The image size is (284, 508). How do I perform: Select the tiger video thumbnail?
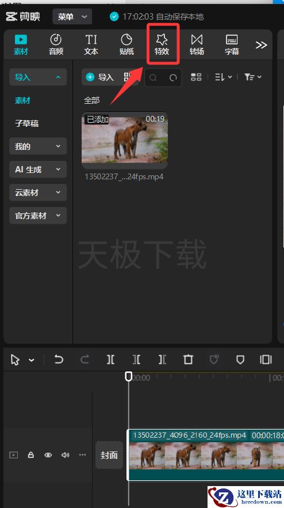coord(125,140)
